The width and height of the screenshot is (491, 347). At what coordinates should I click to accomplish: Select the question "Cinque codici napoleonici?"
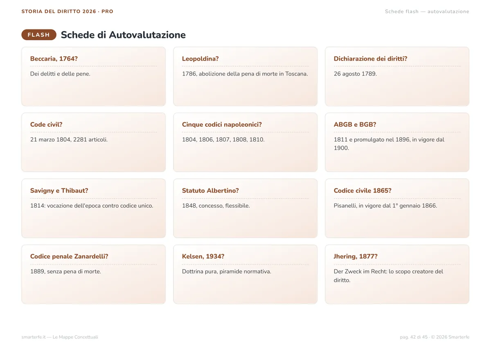(x=222, y=125)
